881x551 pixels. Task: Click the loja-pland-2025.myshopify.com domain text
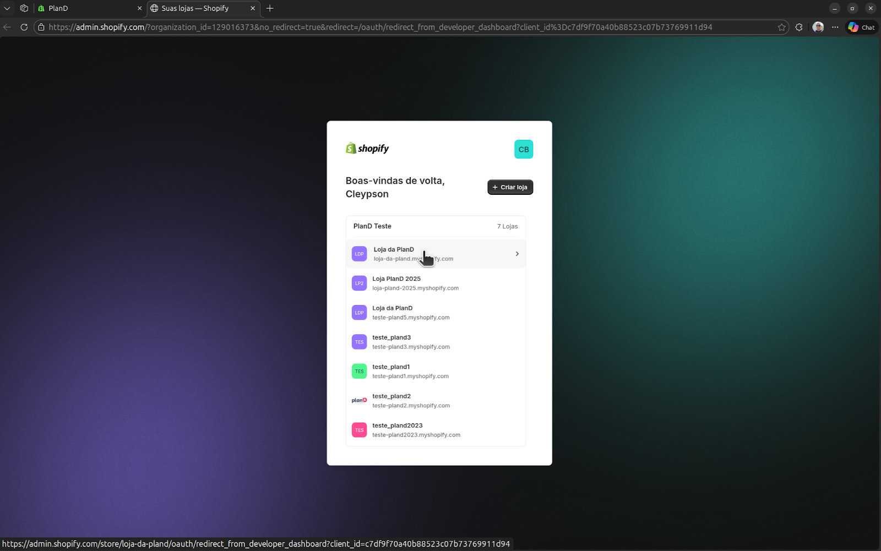(415, 288)
